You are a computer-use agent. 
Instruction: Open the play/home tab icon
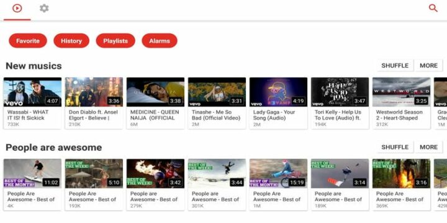click(17, 8)
